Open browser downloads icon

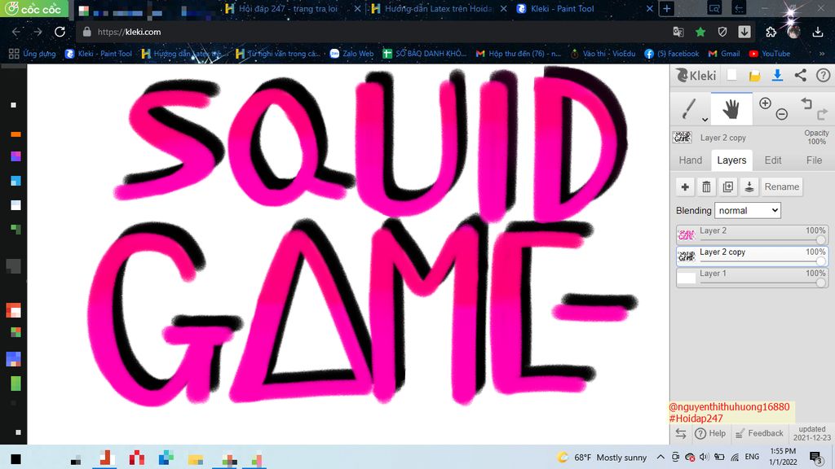(x=818, y=32)
